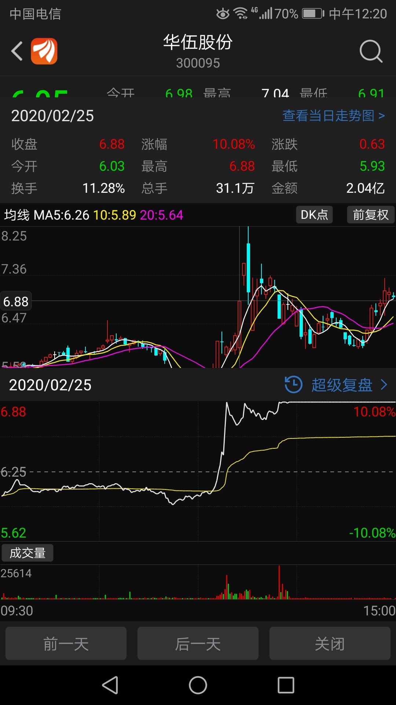Tap the intraday price line chart
Screen dimensions: 396x705
click(198, 471)
